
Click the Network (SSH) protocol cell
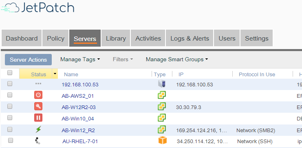(255, 142)
